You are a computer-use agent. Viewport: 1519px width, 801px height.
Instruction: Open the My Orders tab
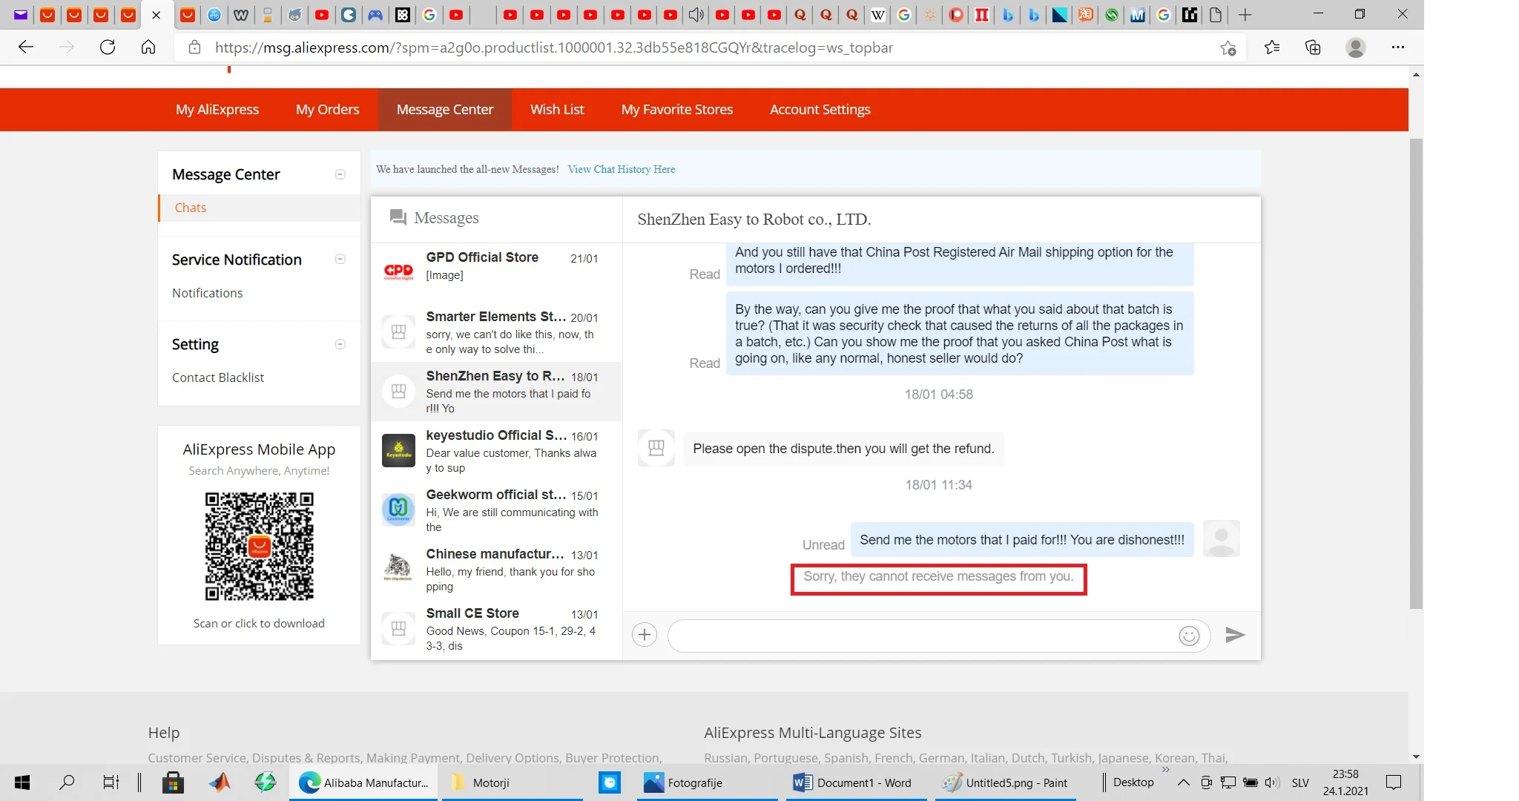[327, 110]
